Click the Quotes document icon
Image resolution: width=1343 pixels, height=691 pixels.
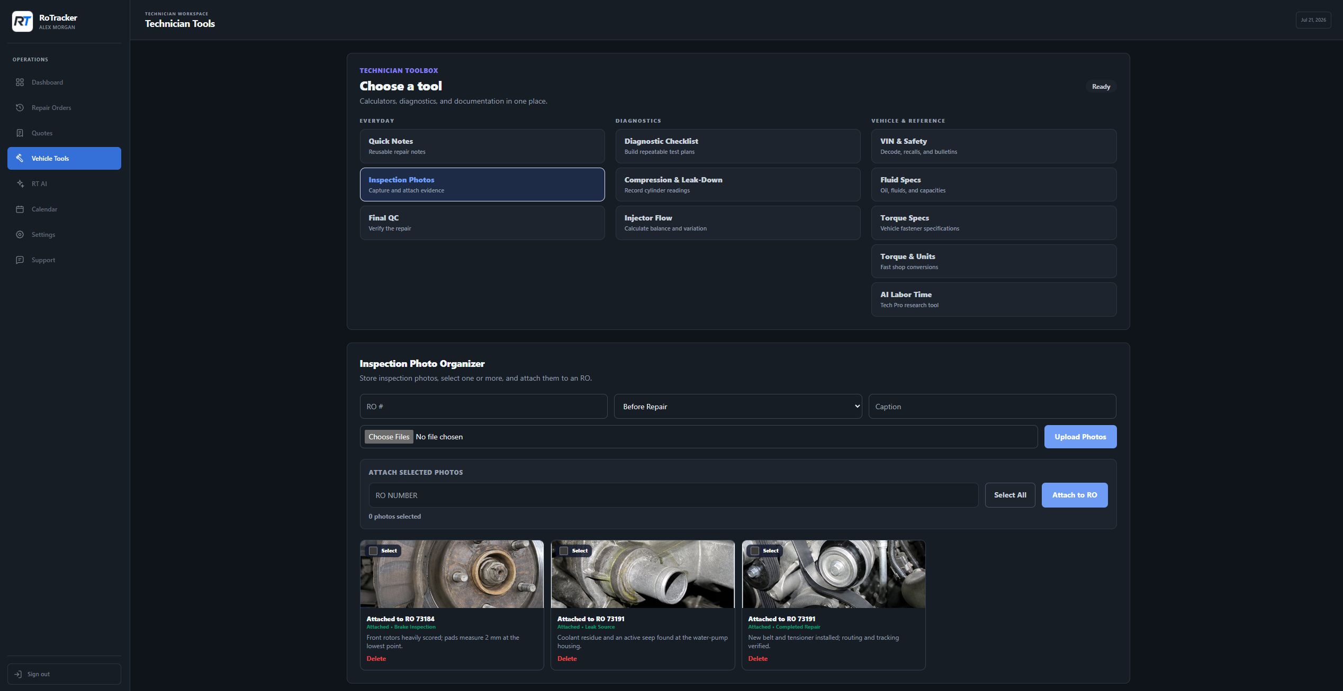click(x=20, y=133)
